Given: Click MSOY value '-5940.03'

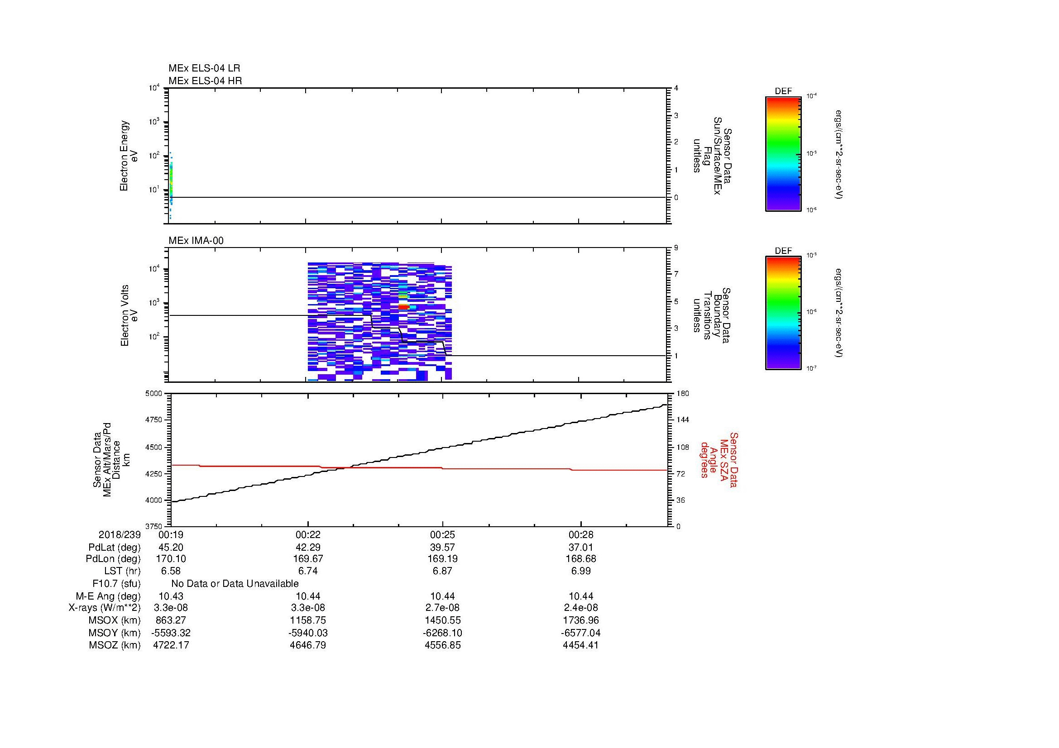Looking at the screenshot, I should (x=308, y=633).
